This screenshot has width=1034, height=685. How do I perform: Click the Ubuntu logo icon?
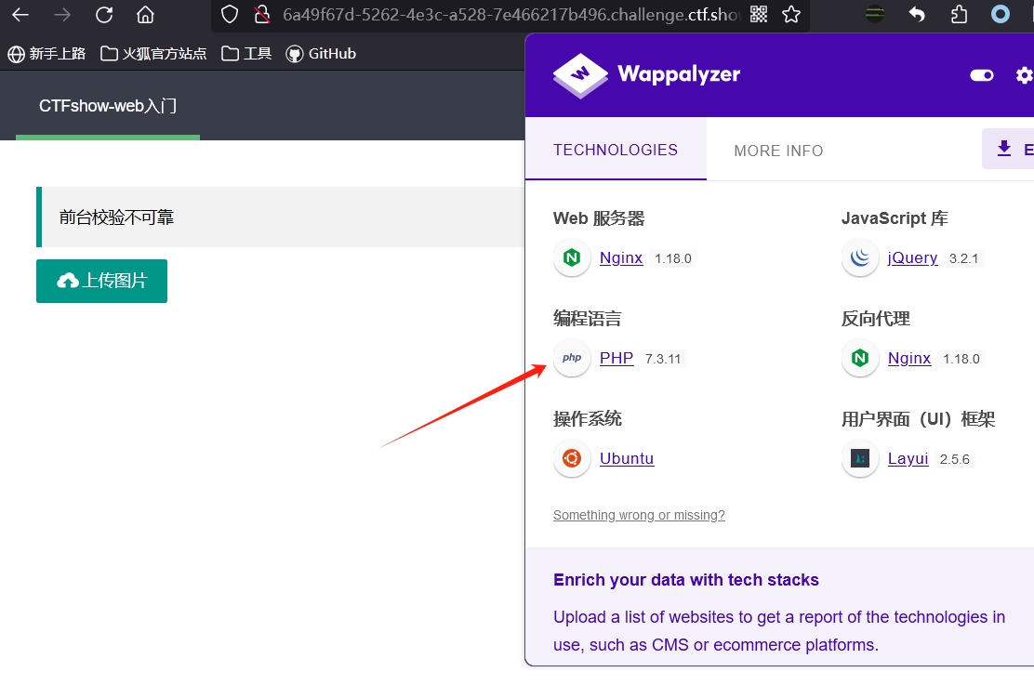coord(572,458)
